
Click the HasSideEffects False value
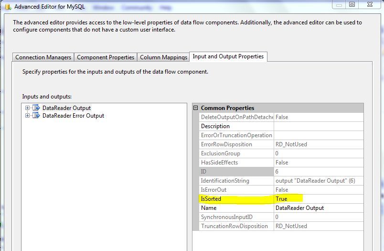[x=319, y=163]
